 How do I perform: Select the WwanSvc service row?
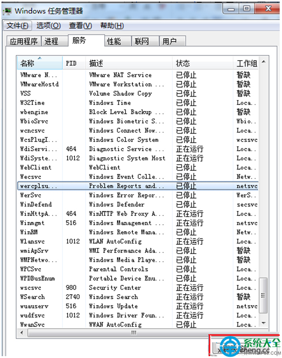pyautogui.click(x=138, y=324)
